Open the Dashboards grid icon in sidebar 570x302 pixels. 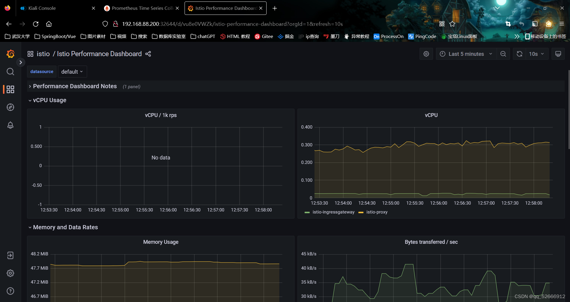pyautogui.click(x=10, y=89)
